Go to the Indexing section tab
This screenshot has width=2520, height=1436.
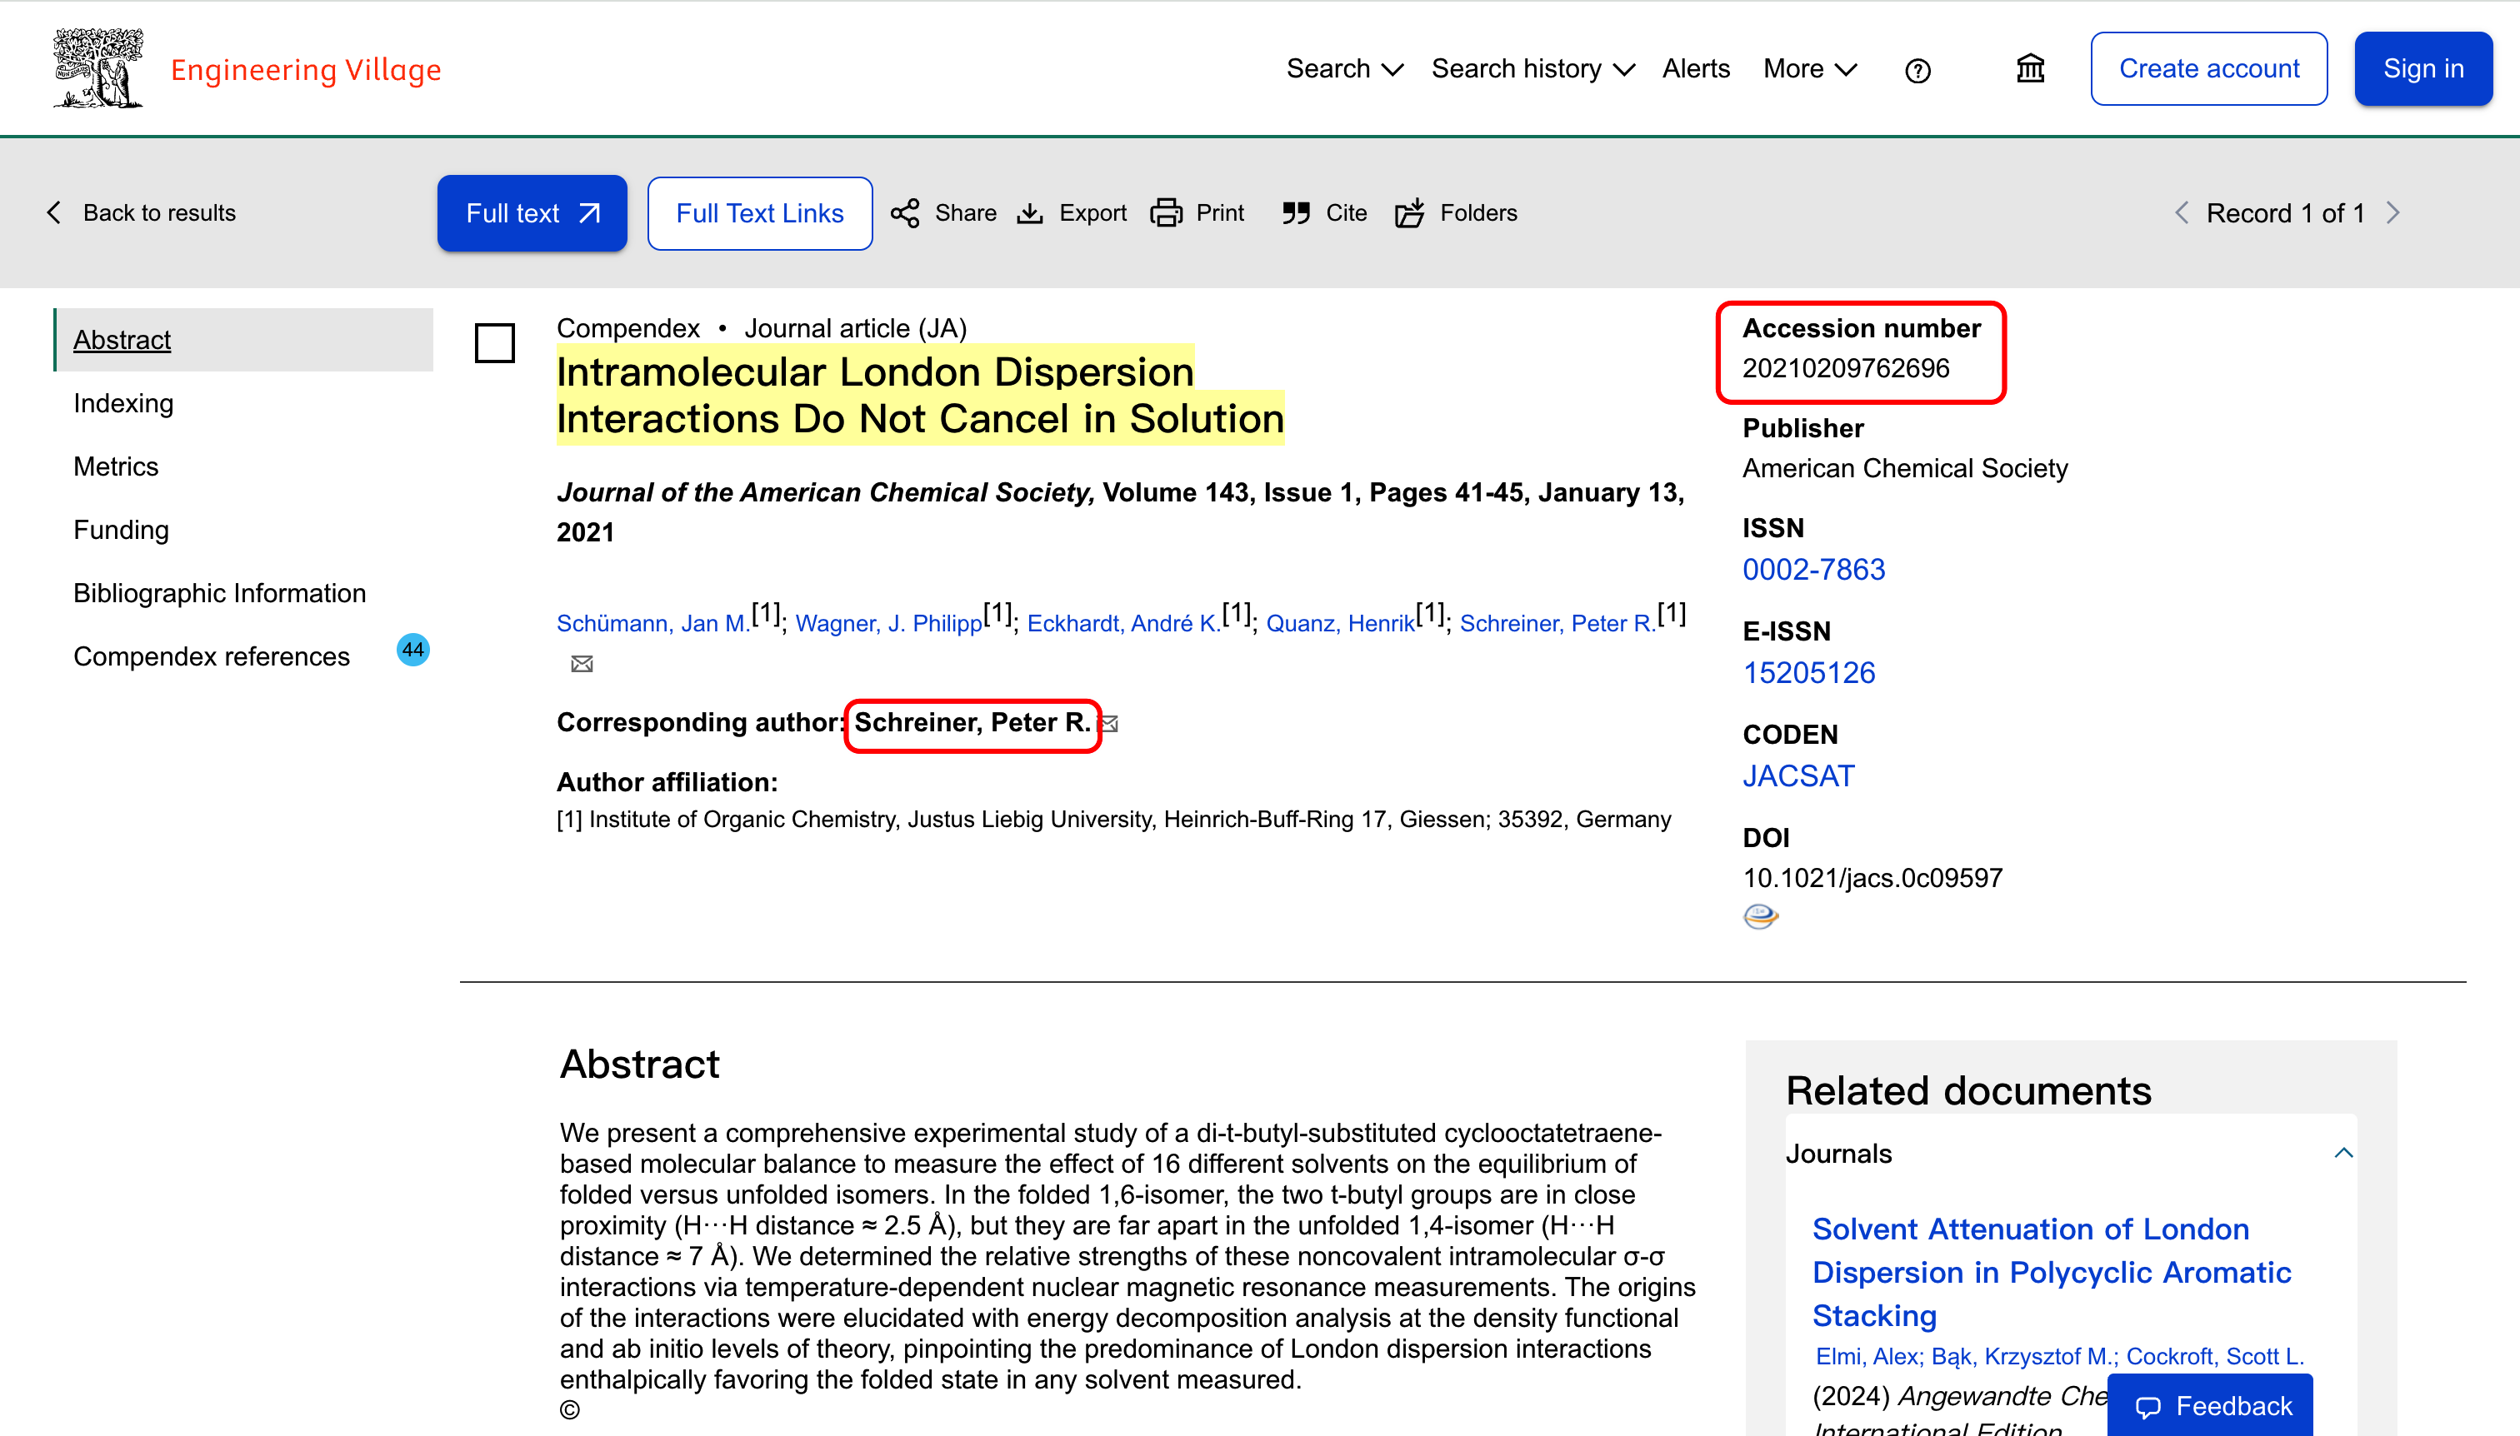(123, 403)
